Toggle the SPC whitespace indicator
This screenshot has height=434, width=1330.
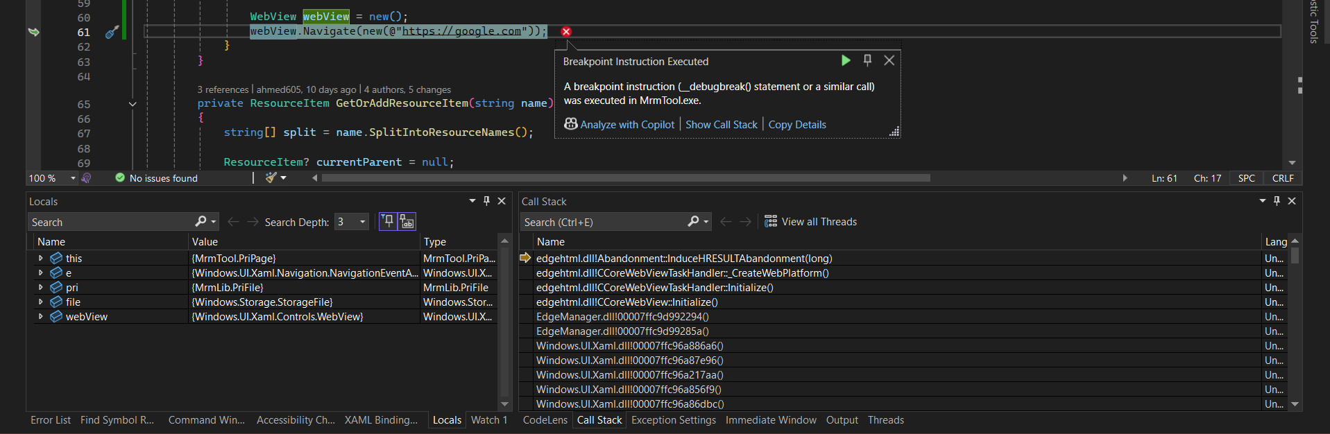click(x=1246, y=178)
